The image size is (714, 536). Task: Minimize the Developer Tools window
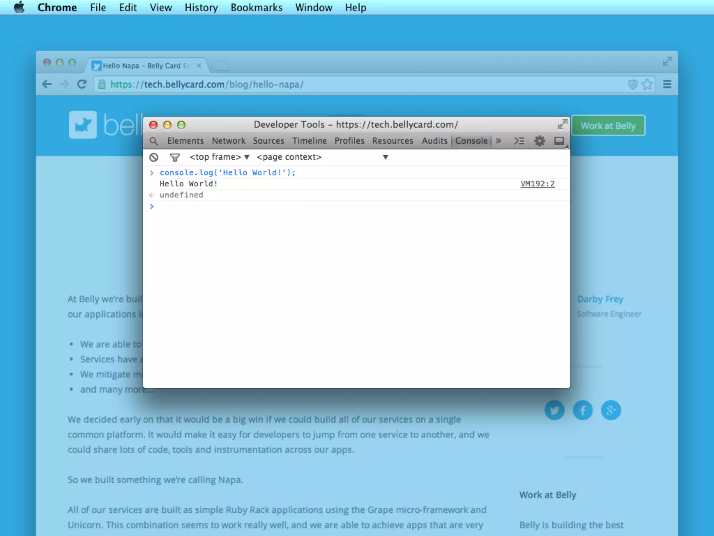click(167, 125)
